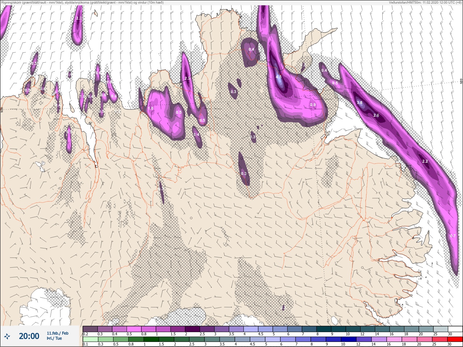Click upper legend dark teal swatch starting at 9
The height and width of the screenshot is (347, 463).
click(339, 329)
